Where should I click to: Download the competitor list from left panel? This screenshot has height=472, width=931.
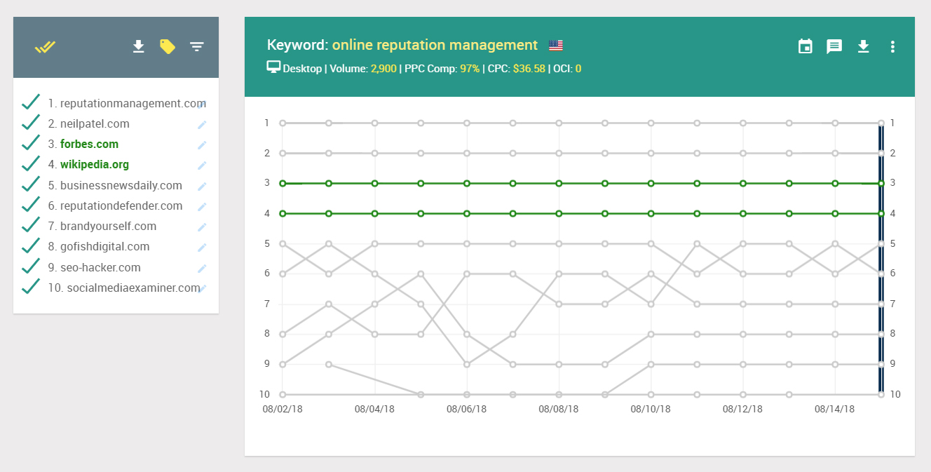point(139,47)
